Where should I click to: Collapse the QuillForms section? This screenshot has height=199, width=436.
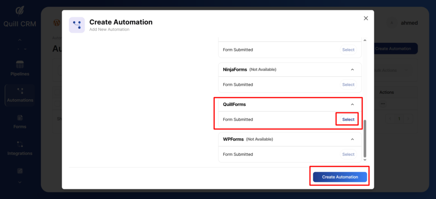pyautogui.click(x=352, y=104)
